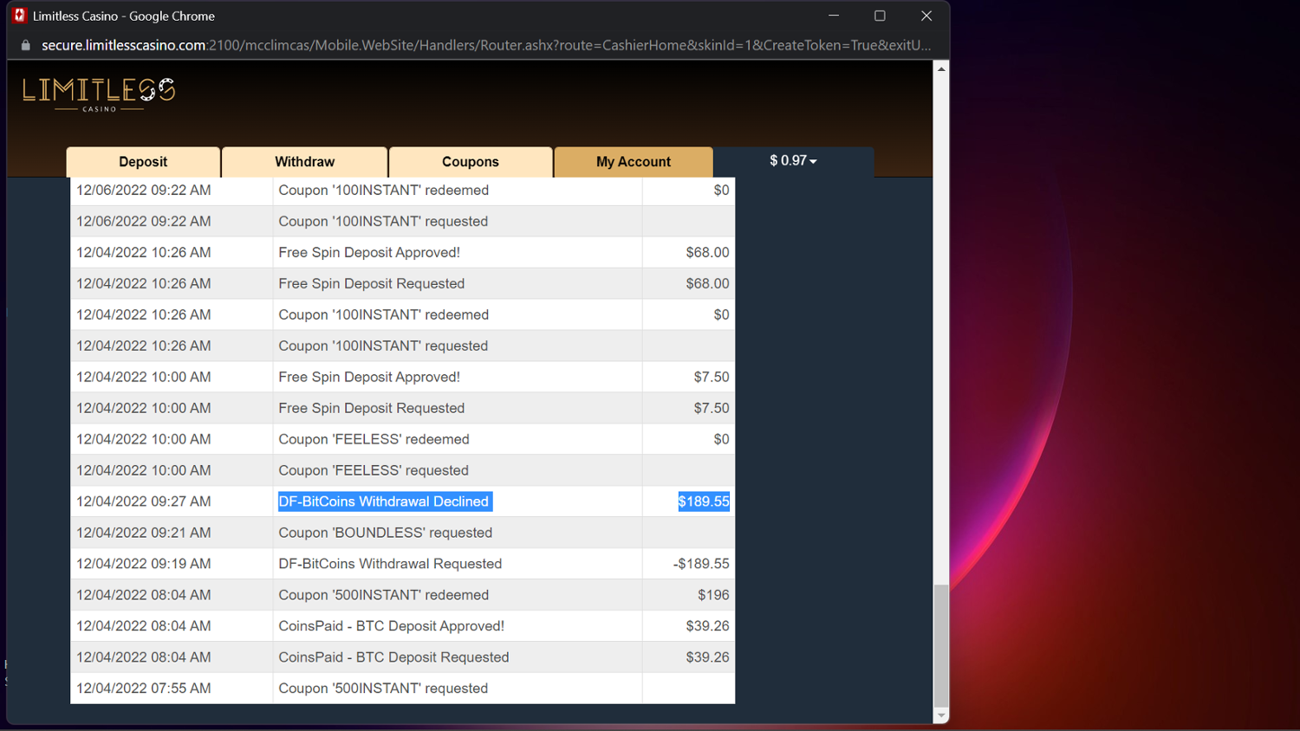Click CoinsPaid - BTC Deposit Approved! entry
The width and height of the screenshot is (1300, 731).
coord(391,626)
